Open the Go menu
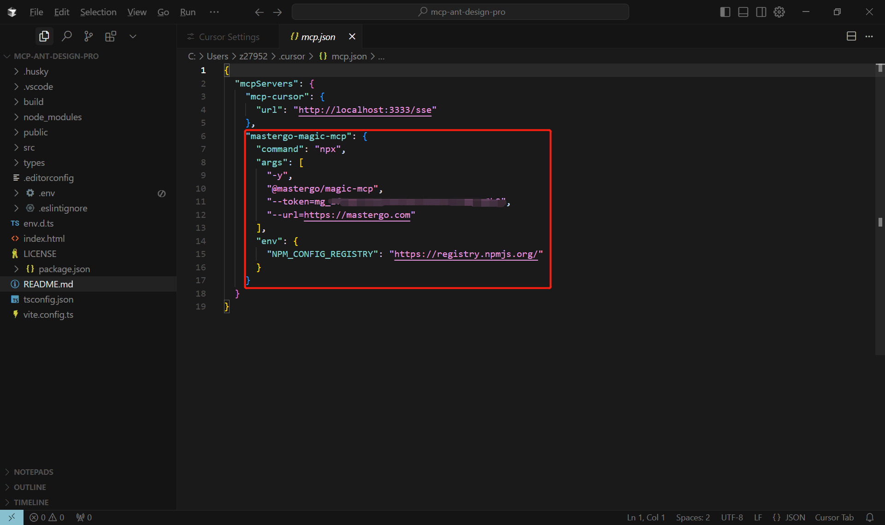The height and width of the screenshot is (525, 885). pos(163,12)
